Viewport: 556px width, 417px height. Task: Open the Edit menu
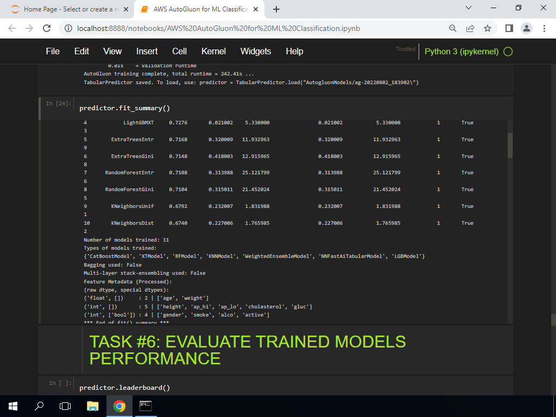click(x=81, y=52)
